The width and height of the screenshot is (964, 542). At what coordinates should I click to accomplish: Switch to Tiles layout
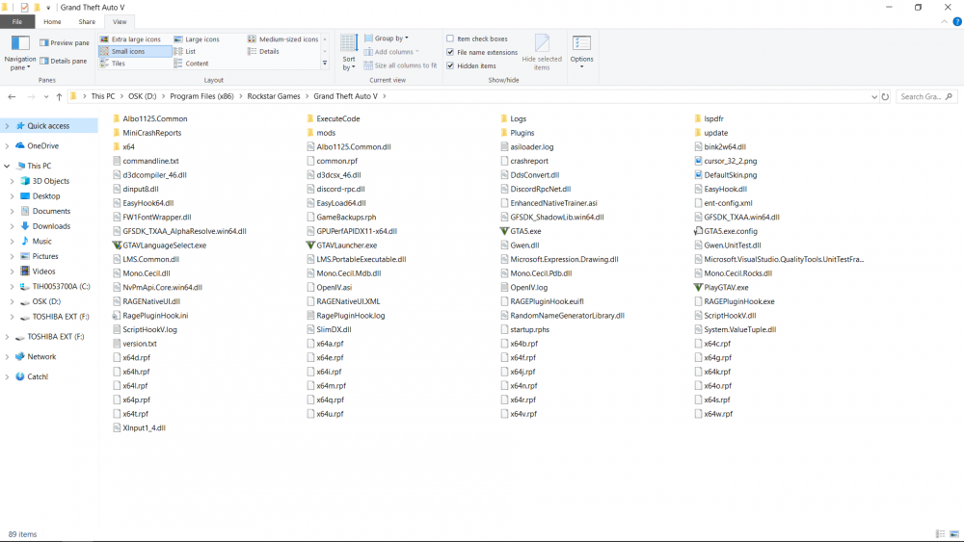tap(113, 64)
